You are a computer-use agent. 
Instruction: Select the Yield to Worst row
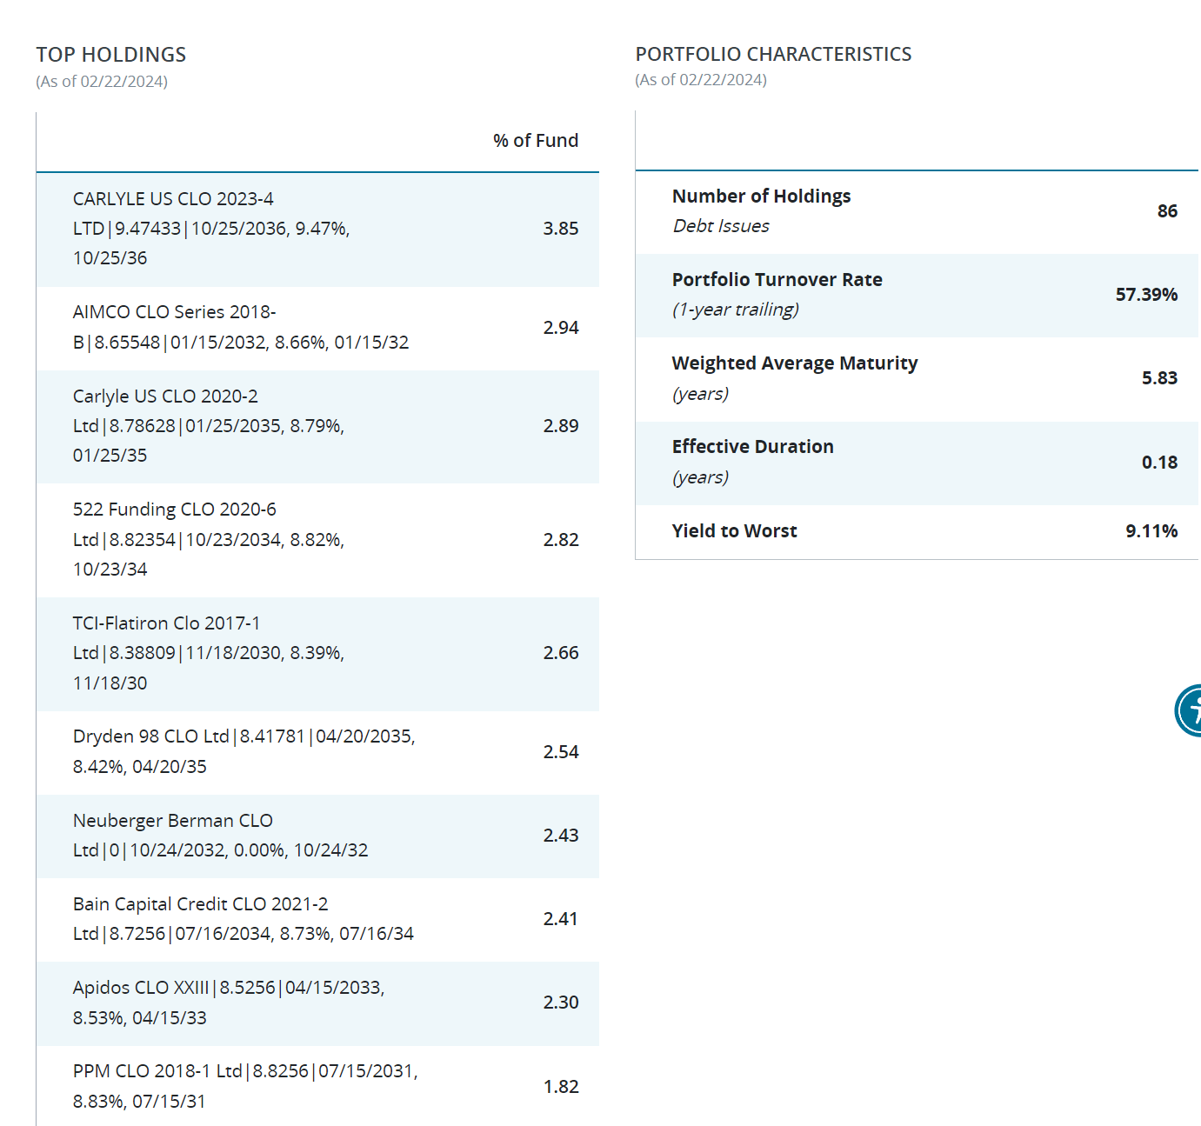(917, 532)
